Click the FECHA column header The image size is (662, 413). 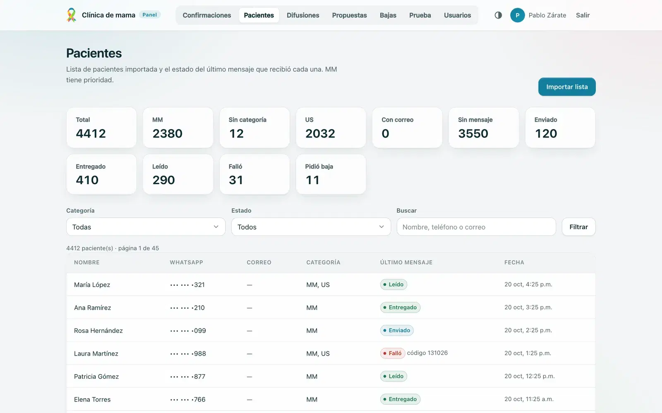[514, 262]
